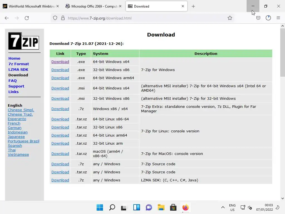Download the 64-bit Windows x64 .exe

pos(60,62)
